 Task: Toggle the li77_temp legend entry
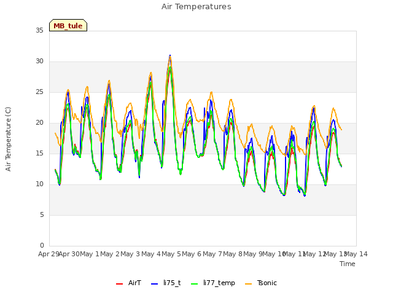[213, 283]
